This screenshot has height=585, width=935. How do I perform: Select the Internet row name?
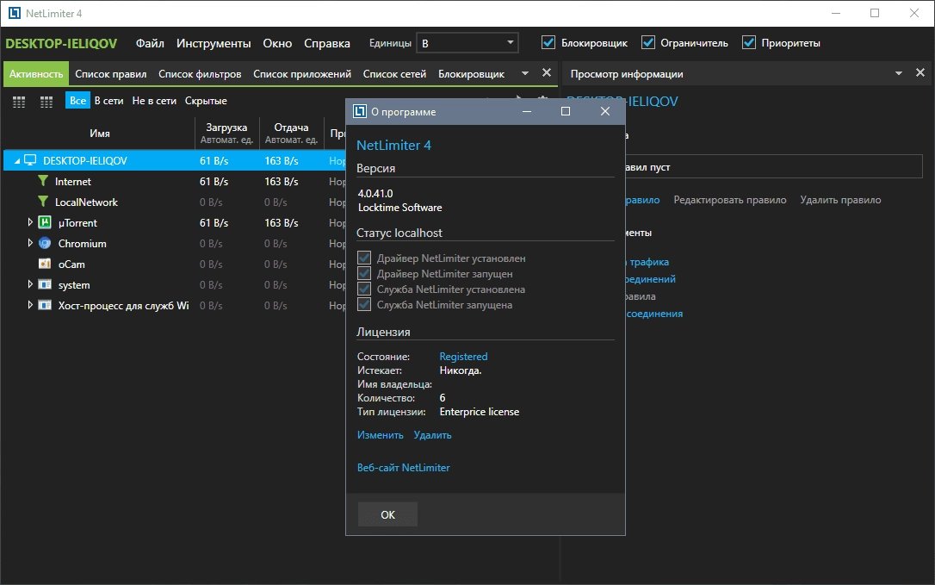[x=72, y=182]
